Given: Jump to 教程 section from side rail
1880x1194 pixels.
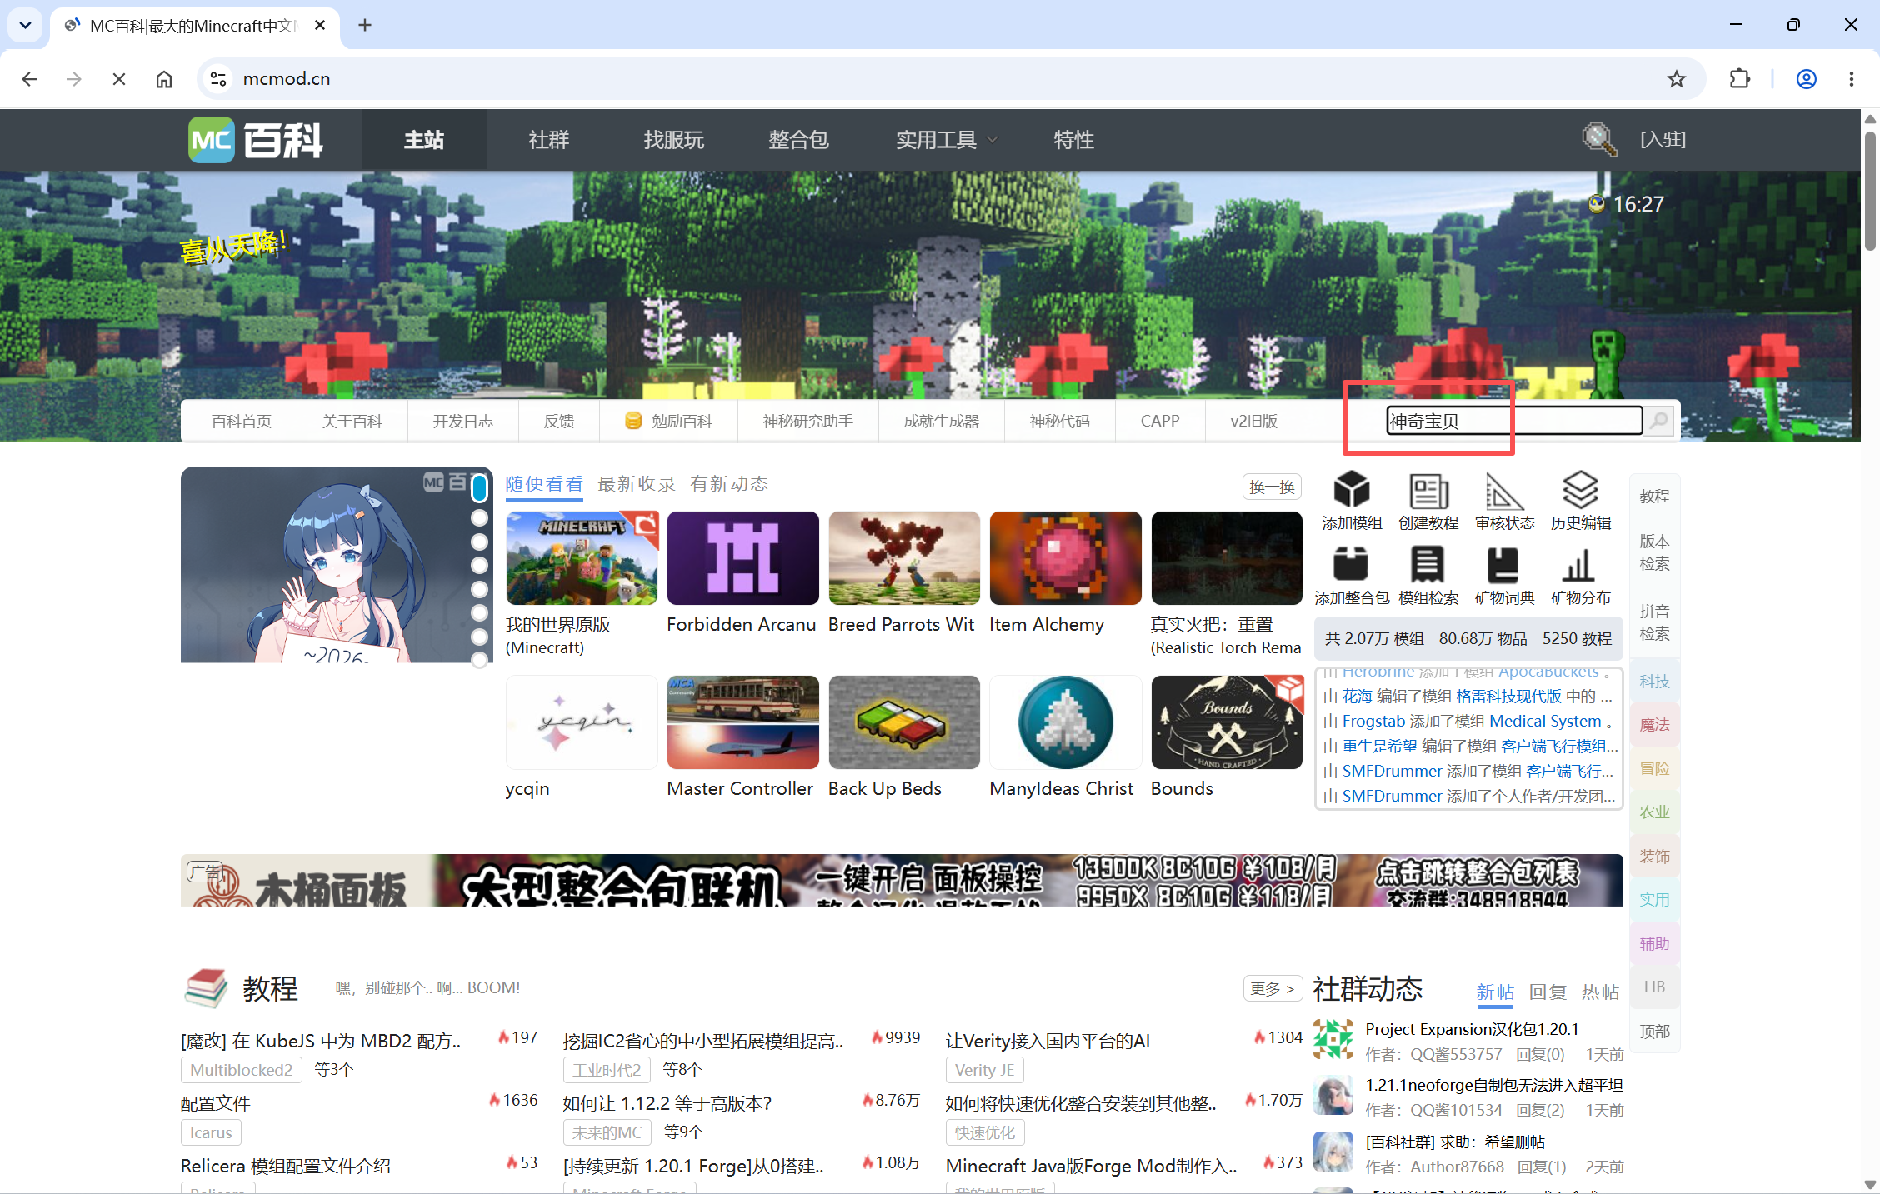Looking at the screenshot, I should (1654, 496).
